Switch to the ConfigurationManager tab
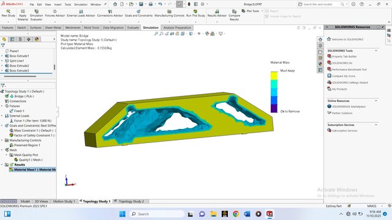This screenshot has height=220, width=392. (20, 39)
